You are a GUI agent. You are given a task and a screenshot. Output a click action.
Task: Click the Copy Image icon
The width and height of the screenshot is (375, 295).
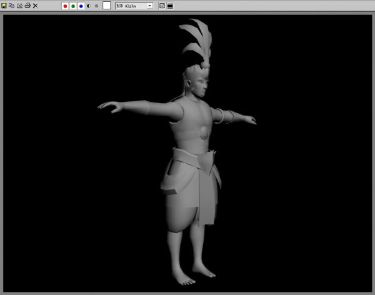point(12,5)
